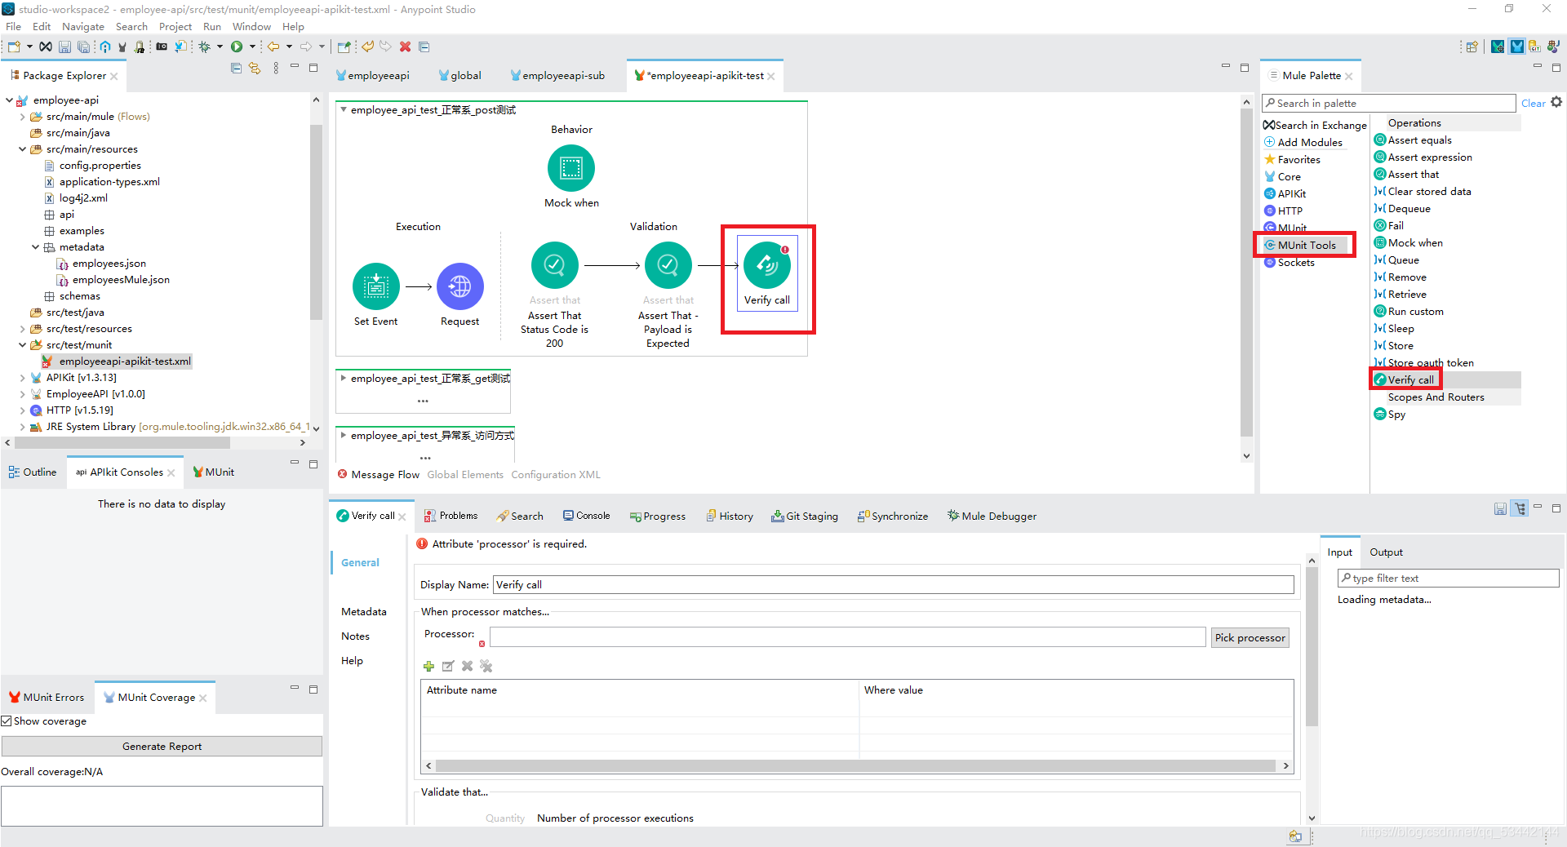Switch to the Configuration XML tab
Screen dimensions: 1567x847
pyautogui.click(x=556, y=474)
